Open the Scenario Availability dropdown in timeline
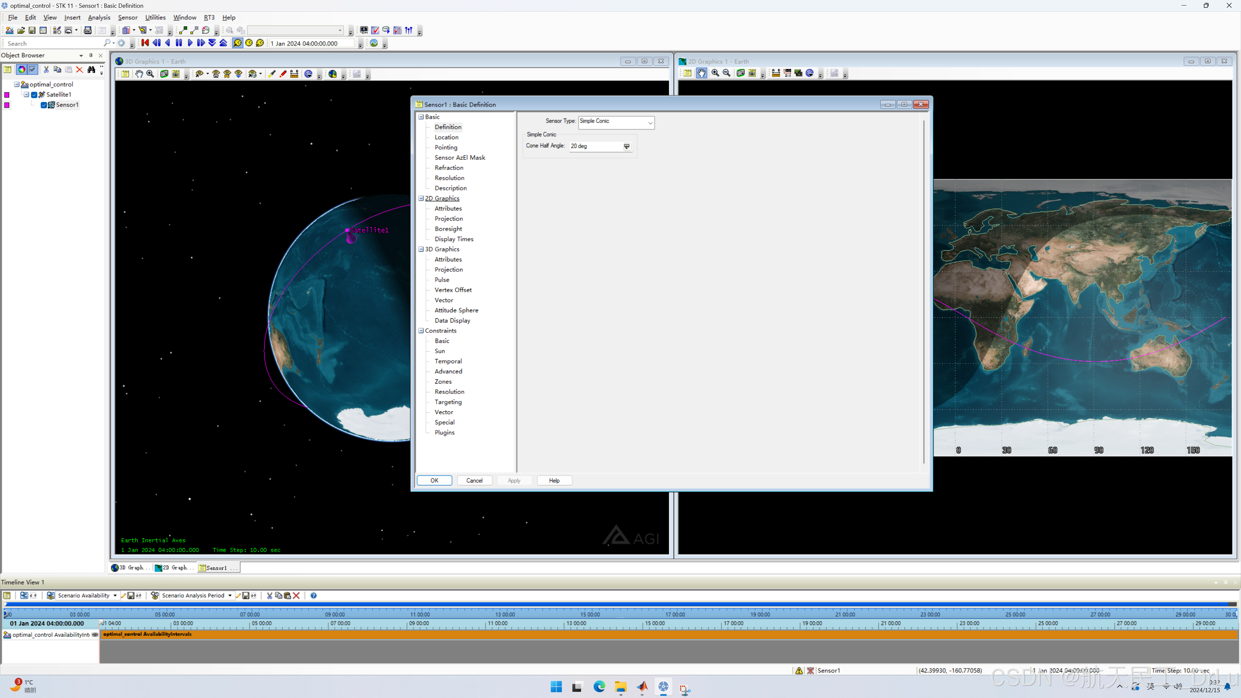 (115, 596)
